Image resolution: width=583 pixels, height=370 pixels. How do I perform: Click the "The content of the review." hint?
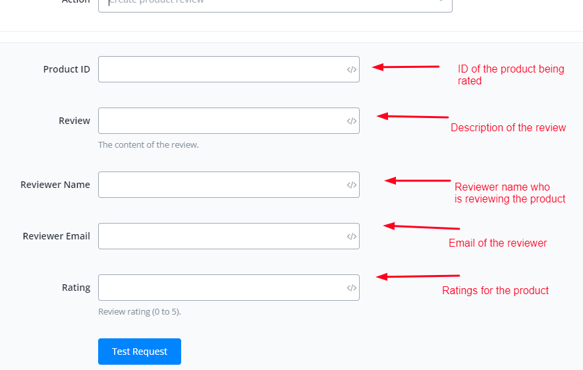148,144
